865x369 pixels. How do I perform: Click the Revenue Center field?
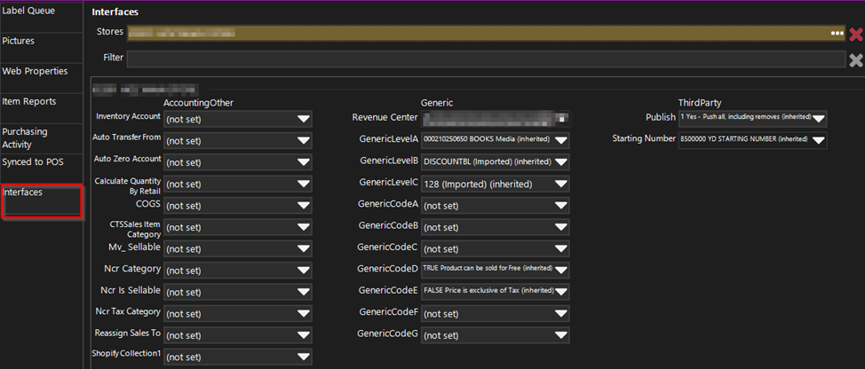[496, 118]
